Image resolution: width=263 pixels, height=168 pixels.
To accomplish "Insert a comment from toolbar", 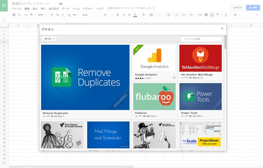I will (x=206, y=15).
